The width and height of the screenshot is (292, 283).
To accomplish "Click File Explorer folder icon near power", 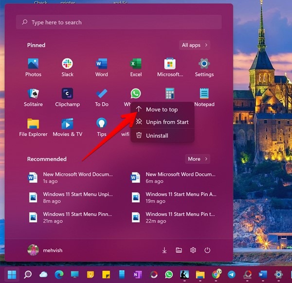I will 179,250.
